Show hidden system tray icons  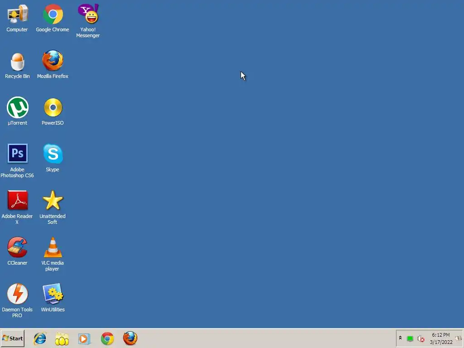click(x=401, y=338)
